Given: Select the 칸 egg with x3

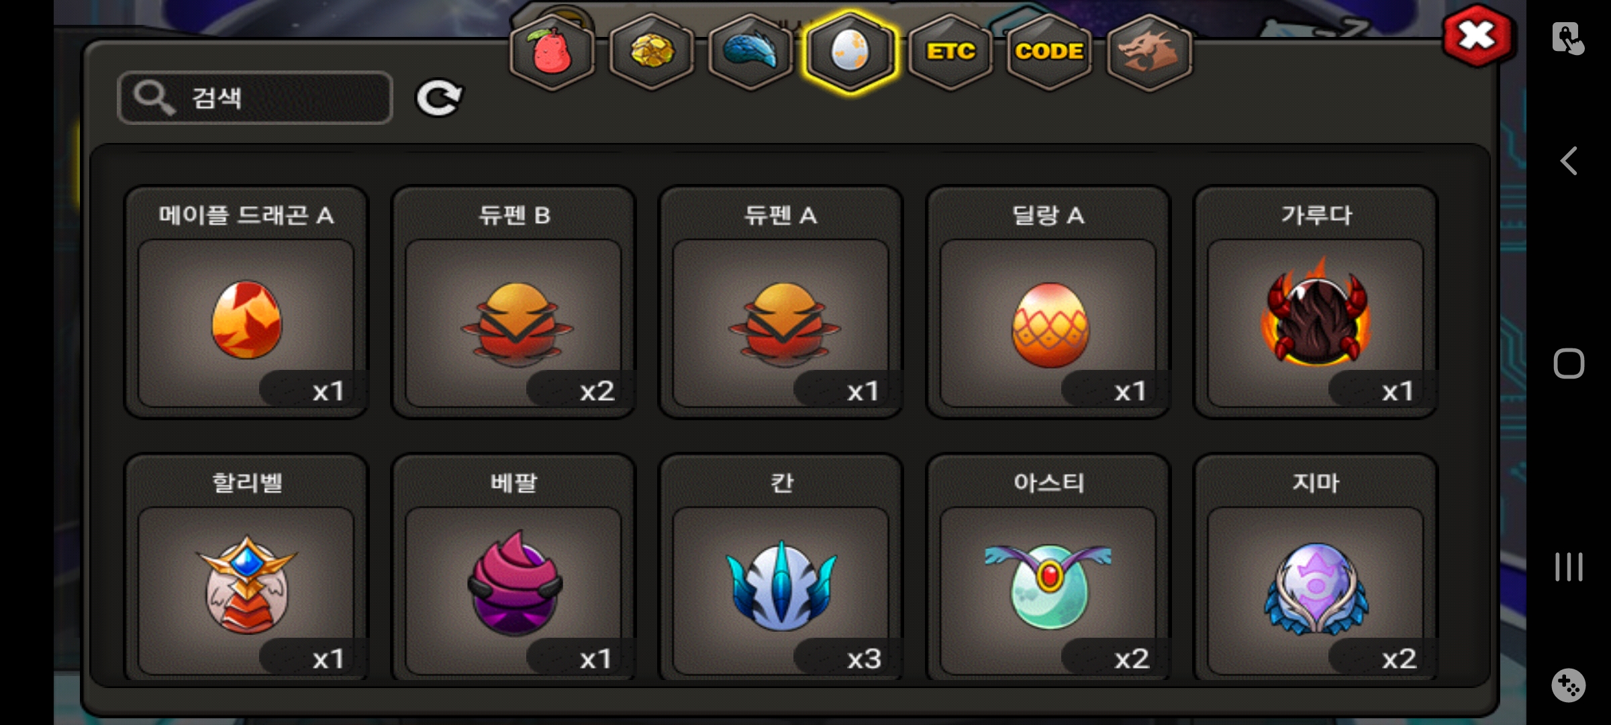Looking at the screenshot, I should (x=781, y=568).
